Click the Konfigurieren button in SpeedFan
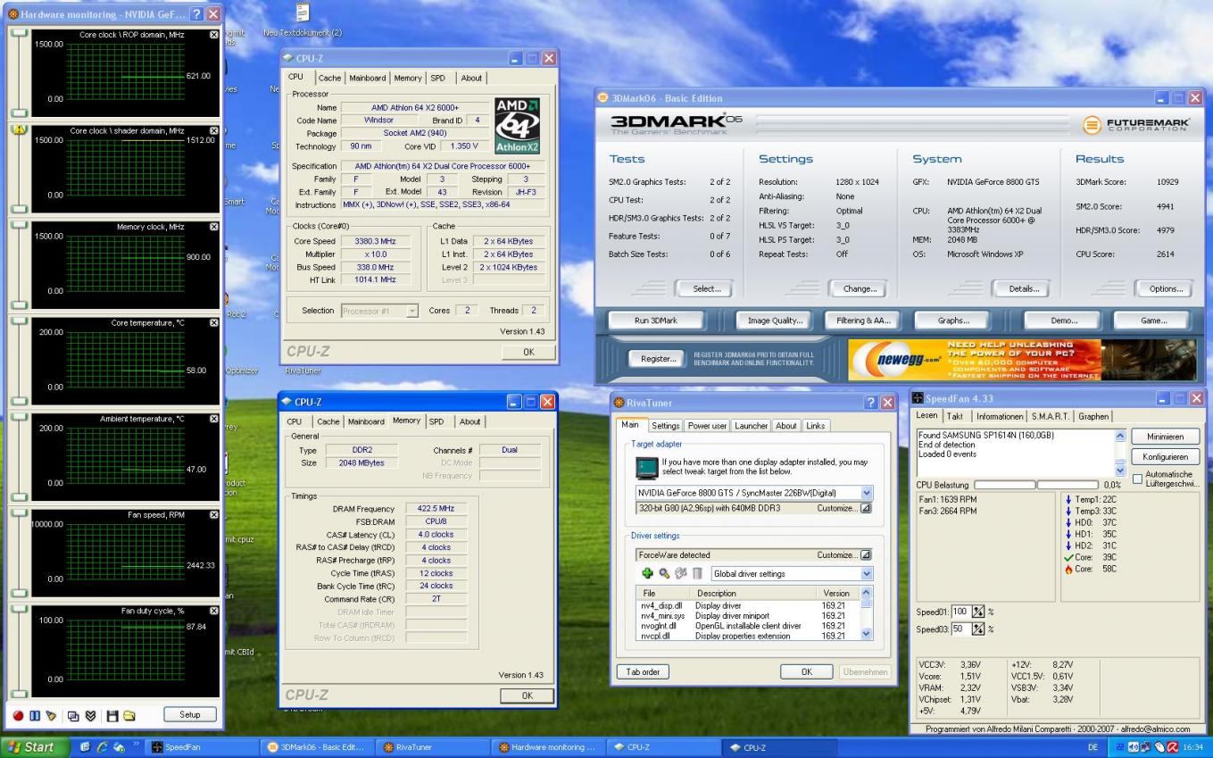1213x758 pixels. pos(1165,456)
